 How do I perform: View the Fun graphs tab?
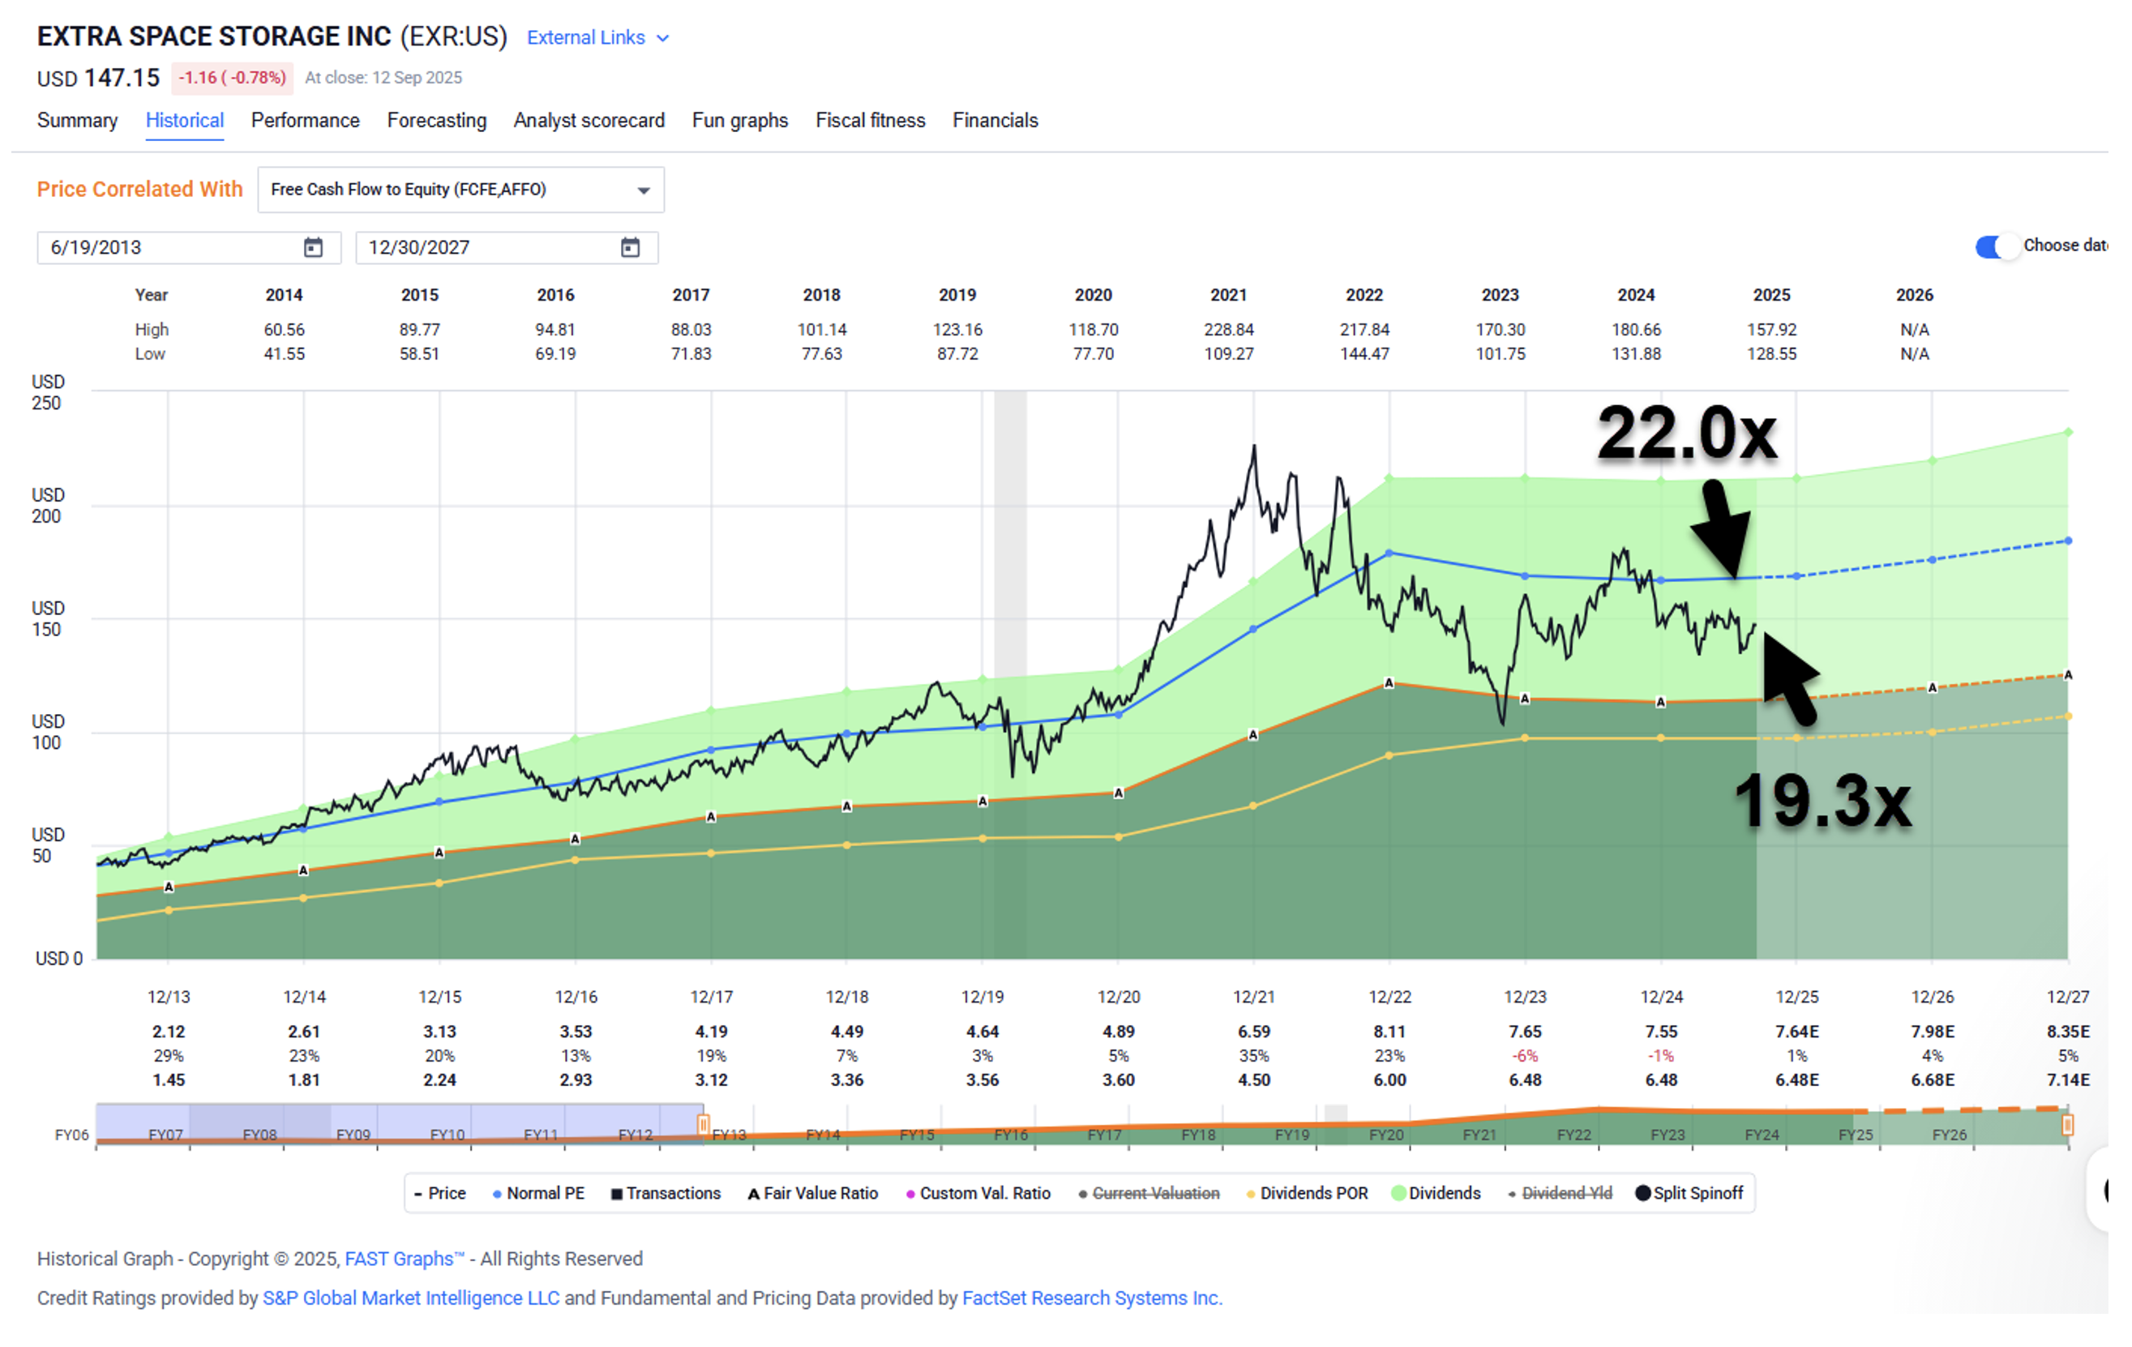740,121
